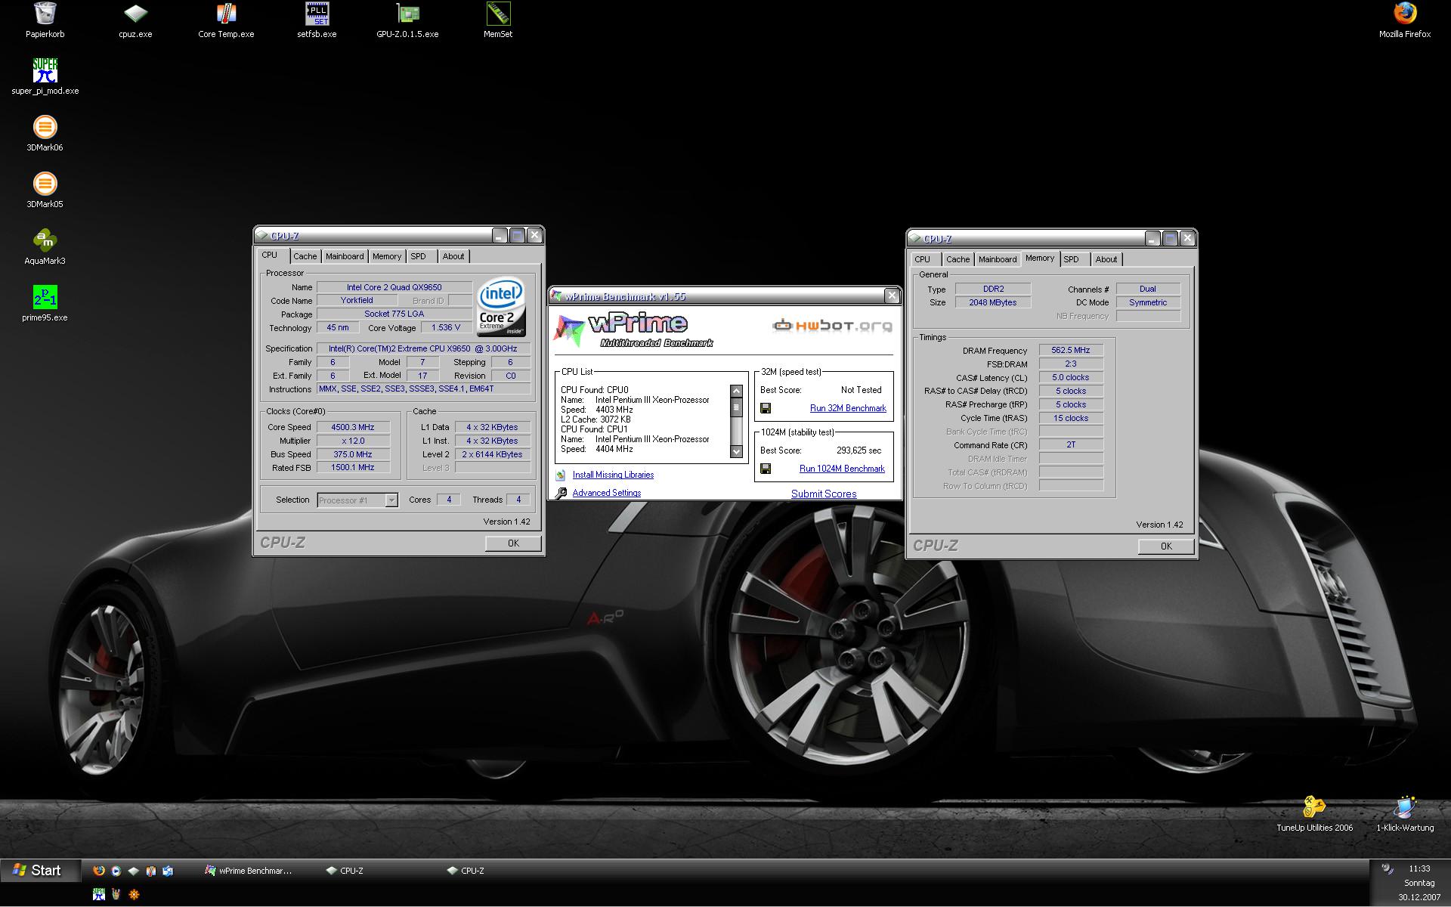1451x907 pixels.
Task: Switch to CPU tab in right CPU-Z
Action: (923, 259)
